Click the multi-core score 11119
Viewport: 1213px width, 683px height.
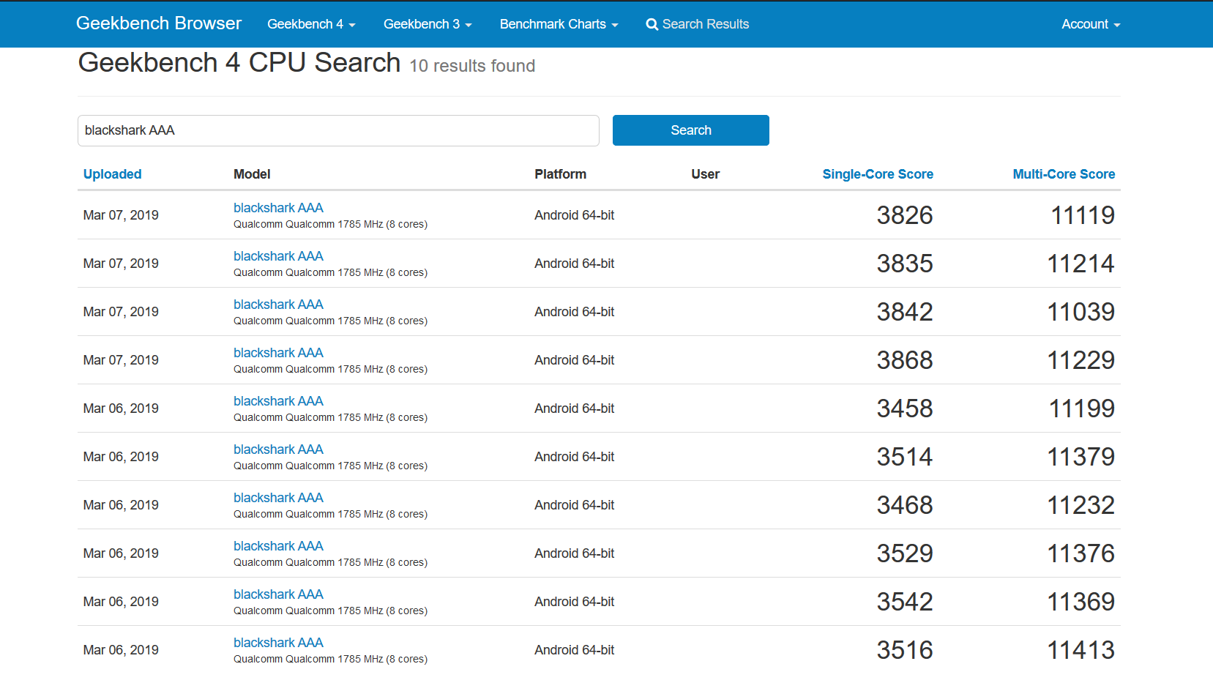[1083, 215]
